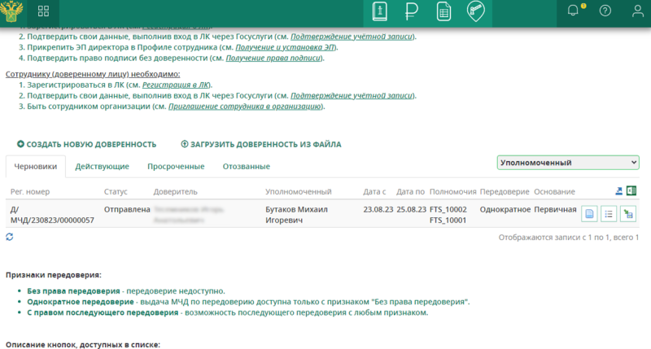651x349 pixels.
Task: Switch to the Действующие tab
Action: (x=103, y=167)
